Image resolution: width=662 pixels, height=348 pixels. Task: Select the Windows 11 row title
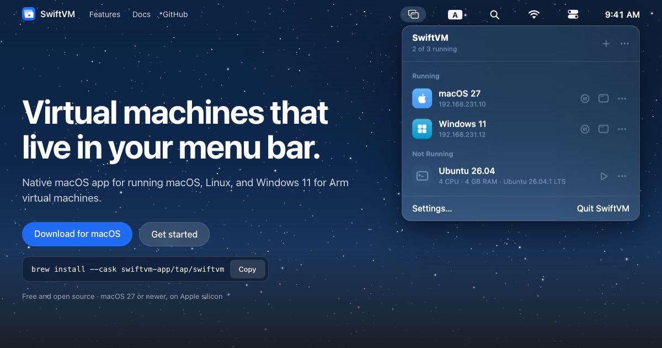click(x=462, y=124)
